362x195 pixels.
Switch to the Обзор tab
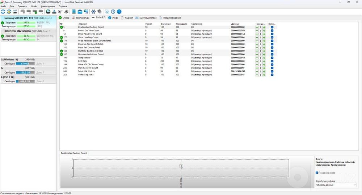64,18
